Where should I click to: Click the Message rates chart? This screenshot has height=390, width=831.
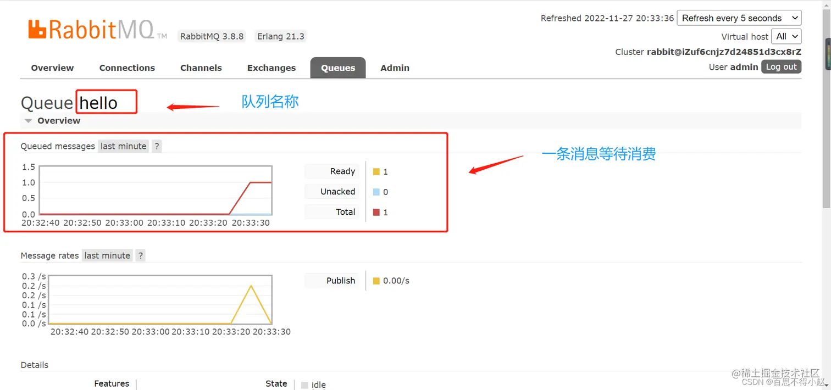(x=160, y=299)
